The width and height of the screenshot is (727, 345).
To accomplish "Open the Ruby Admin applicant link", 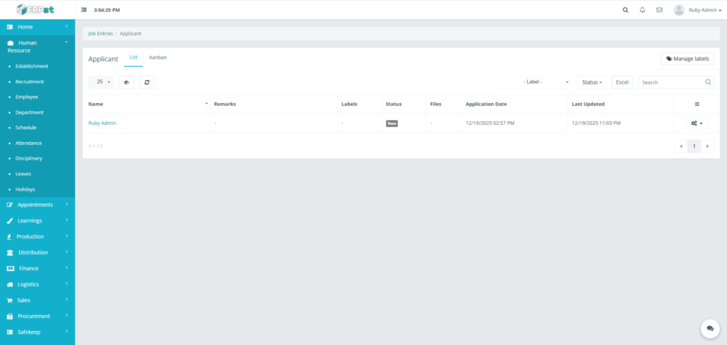I will [x=102, y=123].
